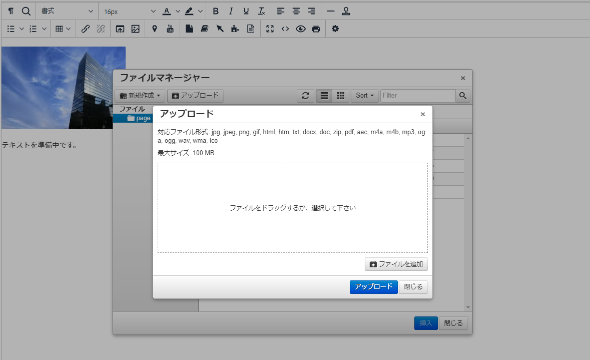Click the blue アップロード submit button
The image size is (590, 360).
374,287
